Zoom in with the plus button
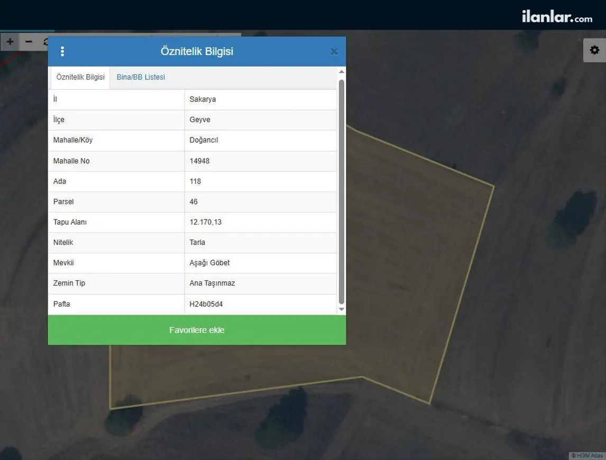Screen dimensions: 606x460 [10, 41]
